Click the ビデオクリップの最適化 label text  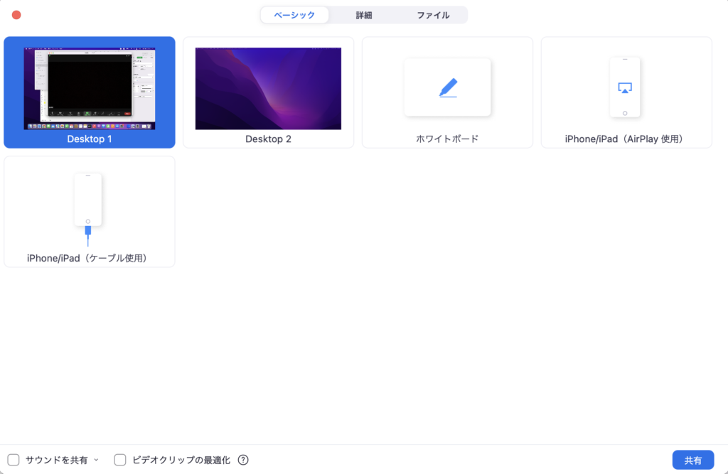pyautogui.click(x=181, y=460)
